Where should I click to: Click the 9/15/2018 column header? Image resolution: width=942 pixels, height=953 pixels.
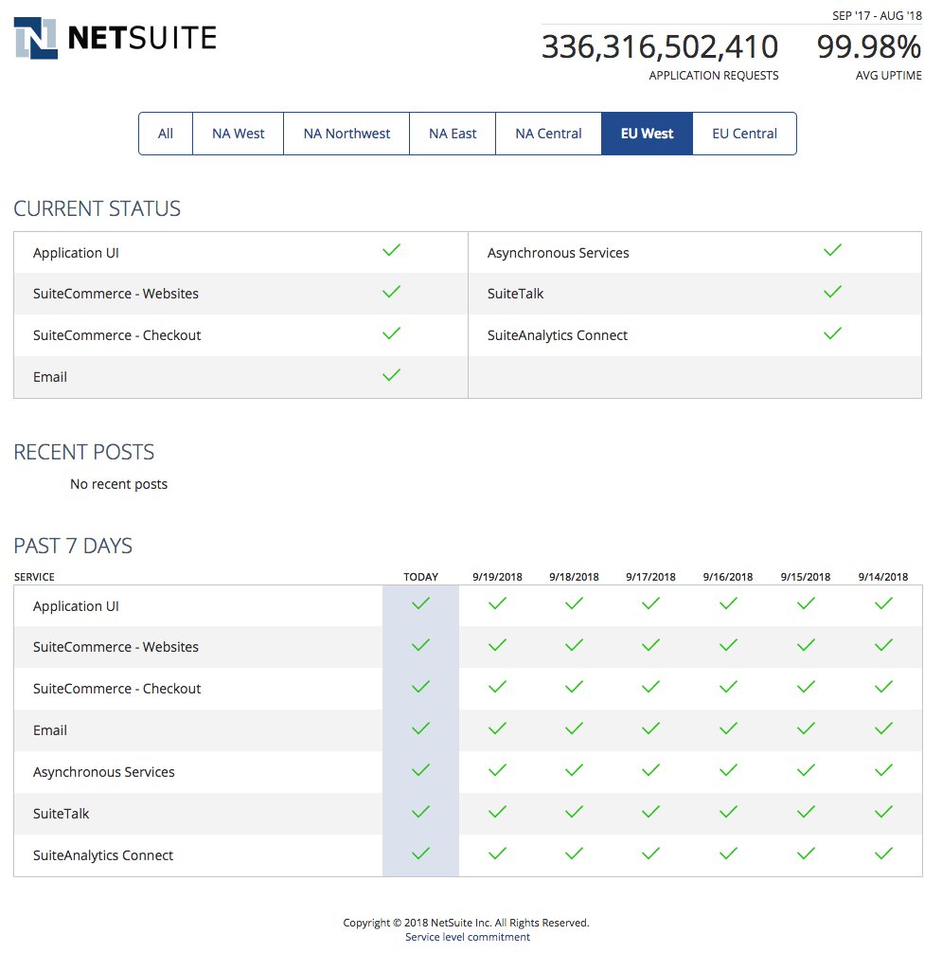[806, 577]
